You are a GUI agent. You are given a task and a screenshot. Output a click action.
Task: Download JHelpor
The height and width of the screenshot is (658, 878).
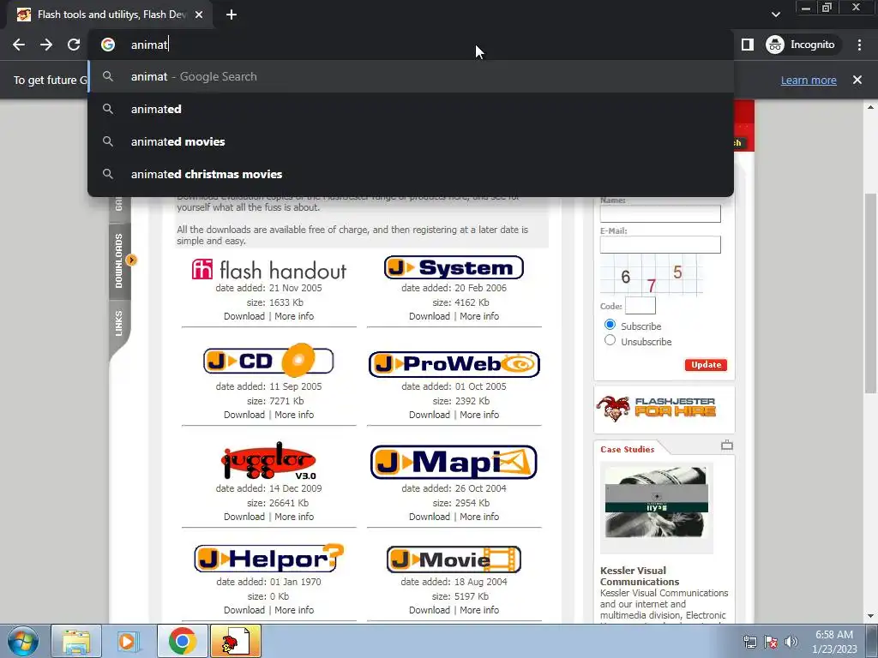(244, 610)
